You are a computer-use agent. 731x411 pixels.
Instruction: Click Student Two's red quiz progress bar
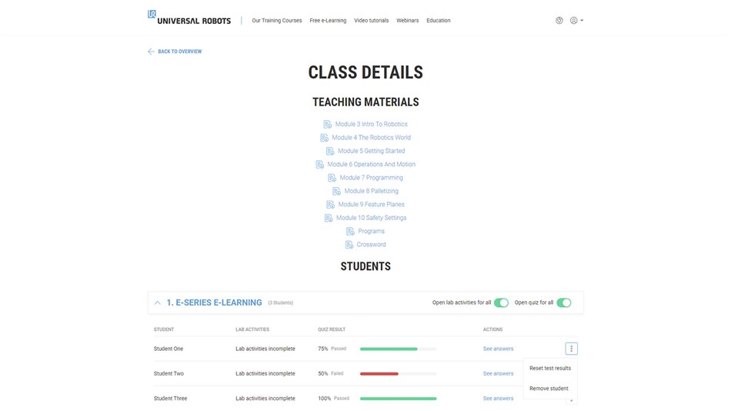[379, 374]
